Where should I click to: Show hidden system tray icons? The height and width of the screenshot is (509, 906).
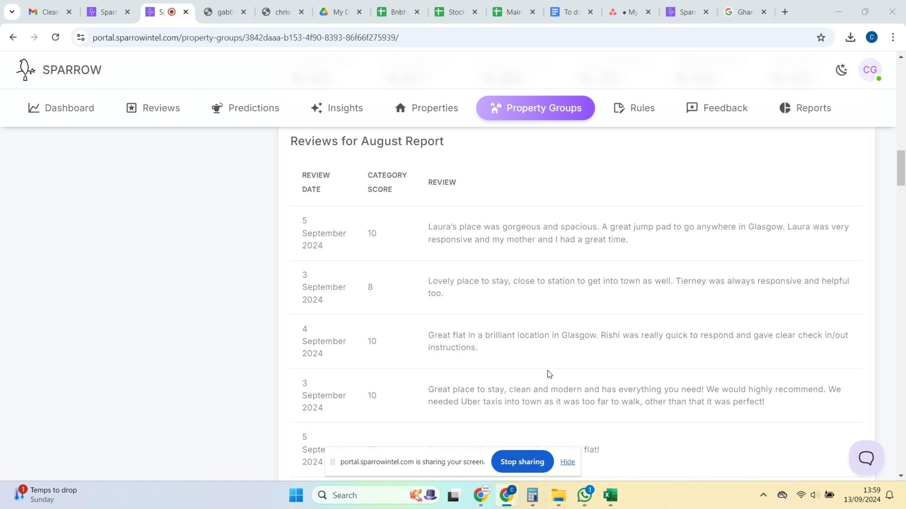pos(763,495)
